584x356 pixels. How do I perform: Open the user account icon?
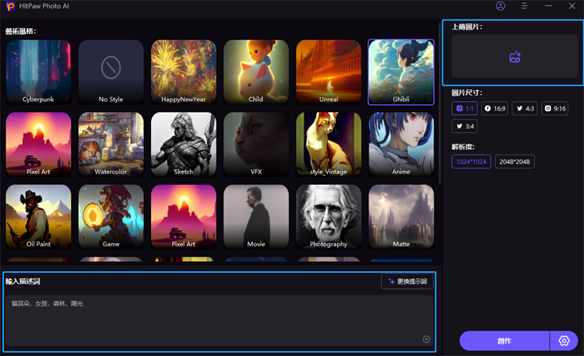click(500, 6)
